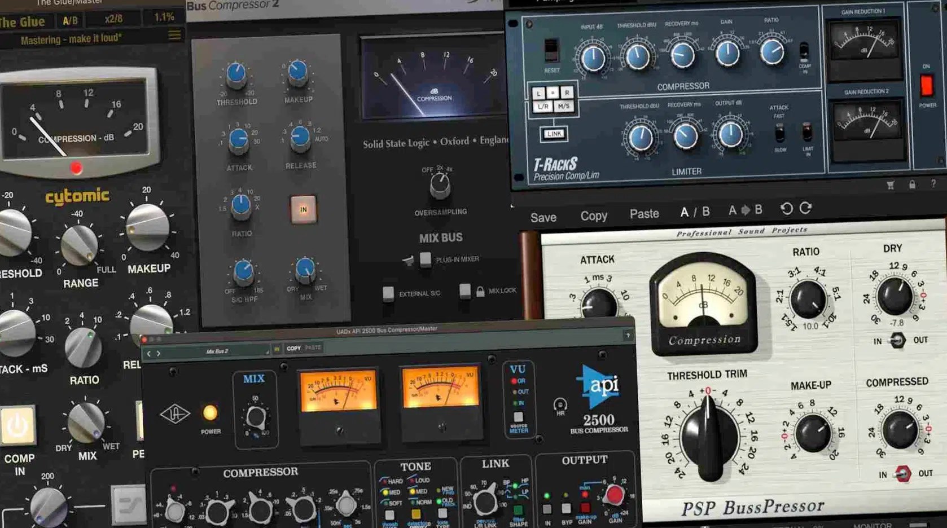
Task: Click the PSP BussPressor Ratio knob
Action: (x=808, y=299)
